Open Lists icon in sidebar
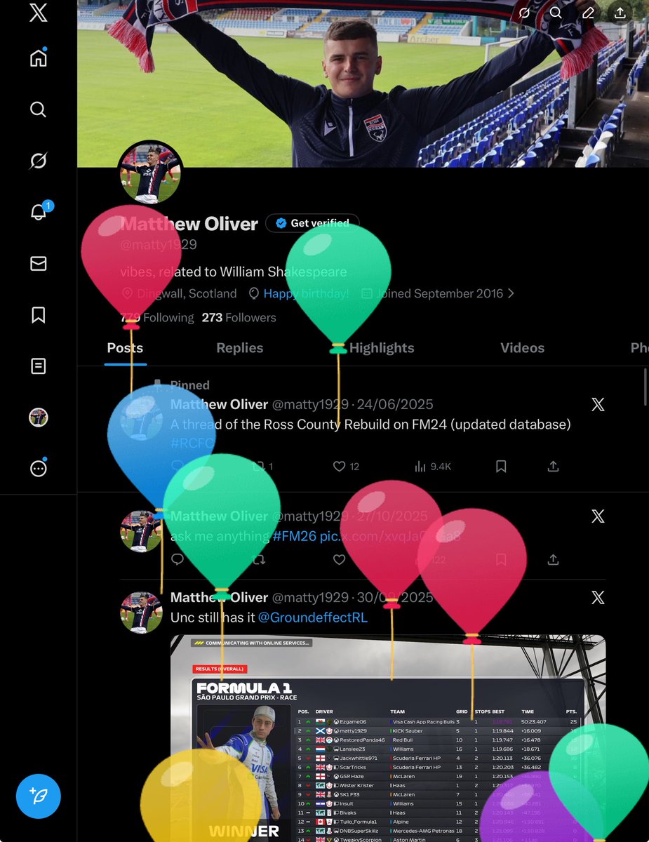This screenshot has height=842, width=649. coord(39,366)
